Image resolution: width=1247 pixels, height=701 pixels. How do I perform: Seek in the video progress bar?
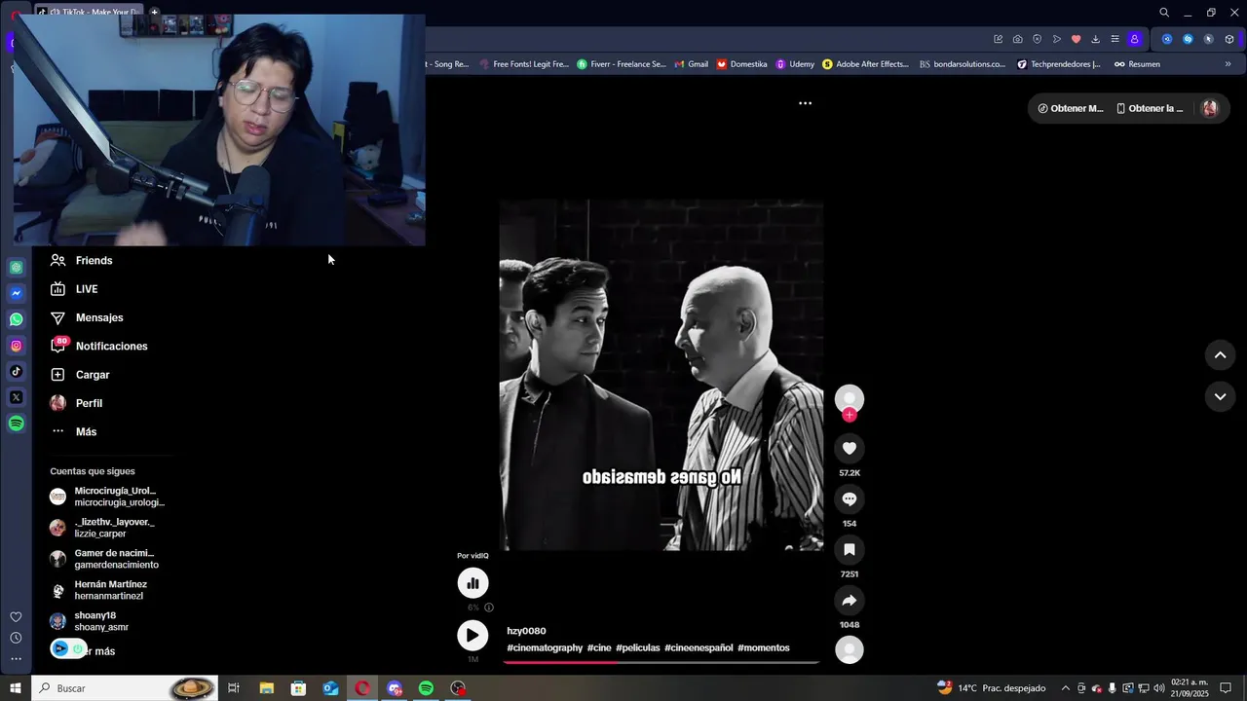coord(661,662)
